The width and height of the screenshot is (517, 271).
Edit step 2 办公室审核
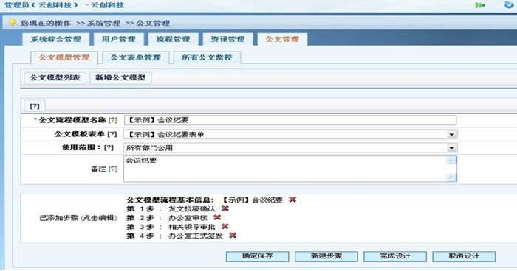188,218
